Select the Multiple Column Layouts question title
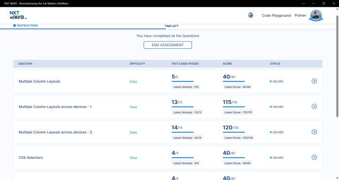 pos(39,81)
